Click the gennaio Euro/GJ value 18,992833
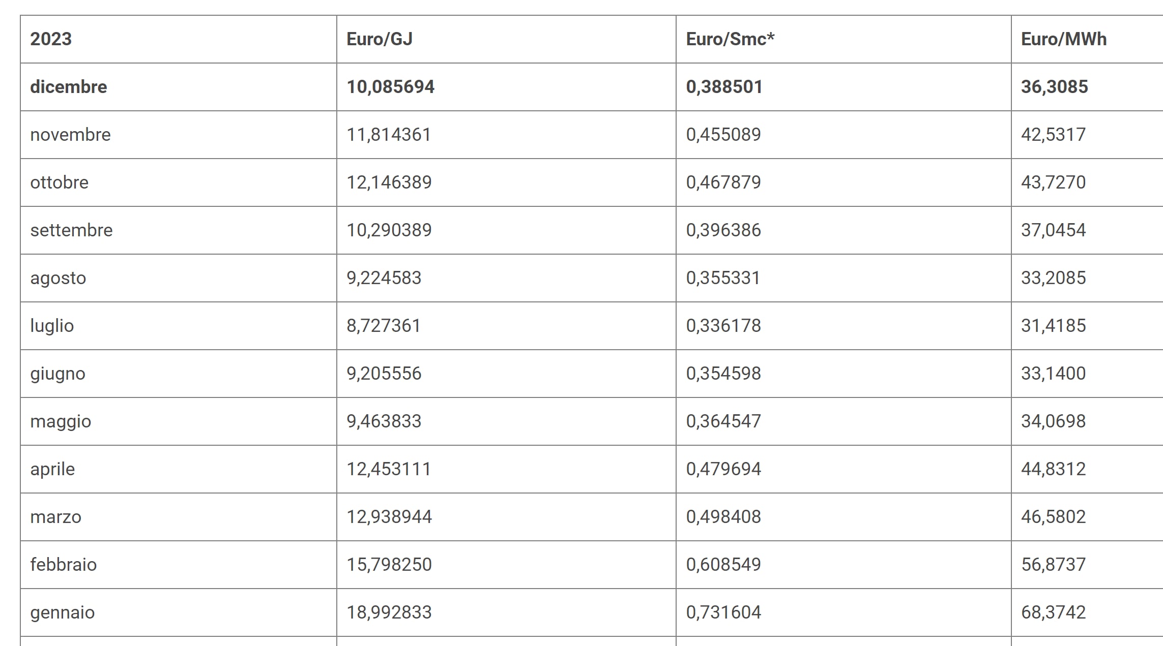1163x646 pixels. pos(389,612)
